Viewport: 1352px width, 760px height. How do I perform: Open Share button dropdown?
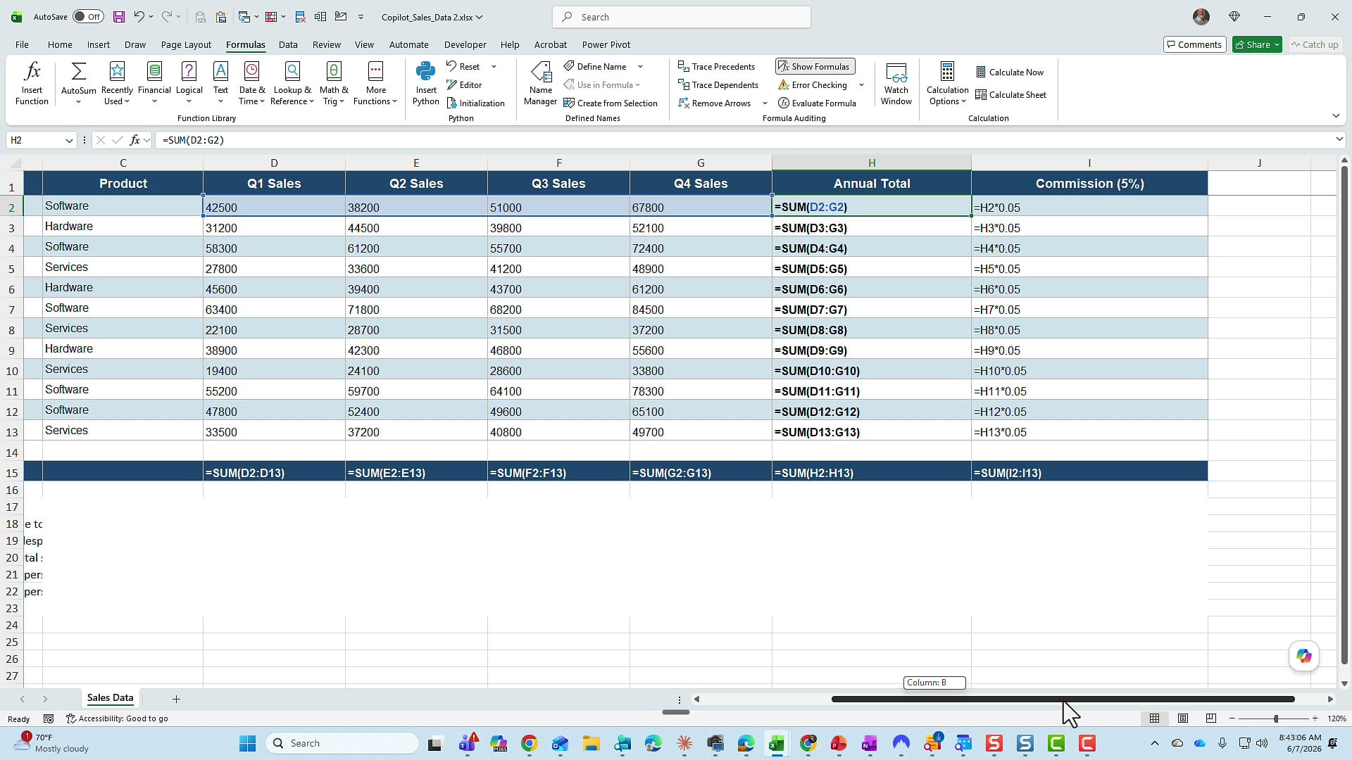coord(1277,44)
